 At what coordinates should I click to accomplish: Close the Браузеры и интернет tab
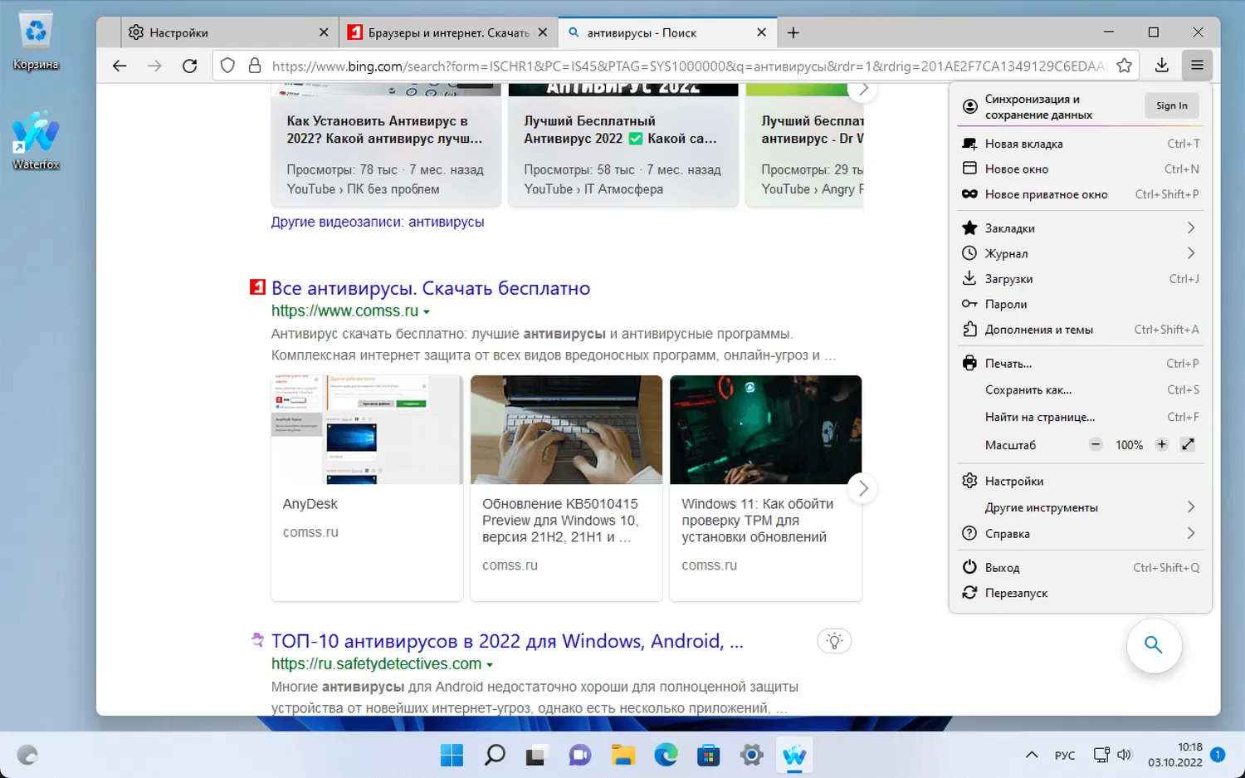pos(543,33)
